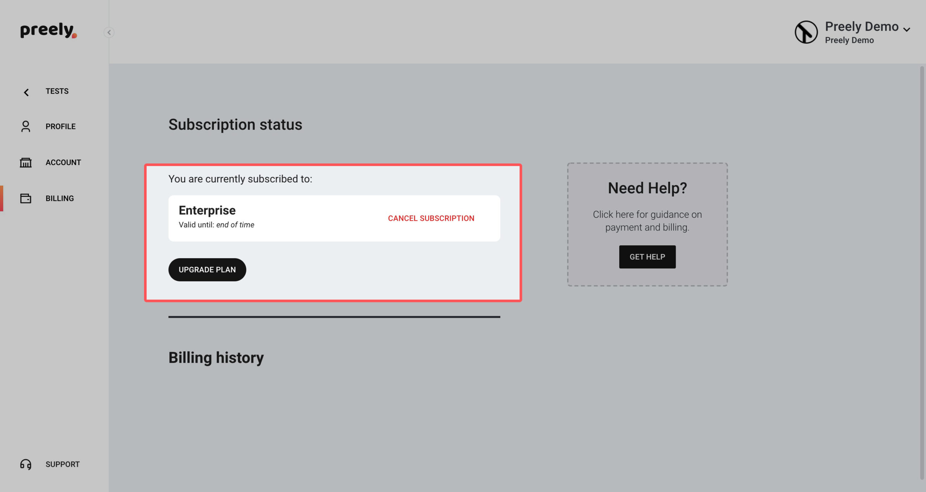Open the Support sidebar link

click(x=63, y=464)
